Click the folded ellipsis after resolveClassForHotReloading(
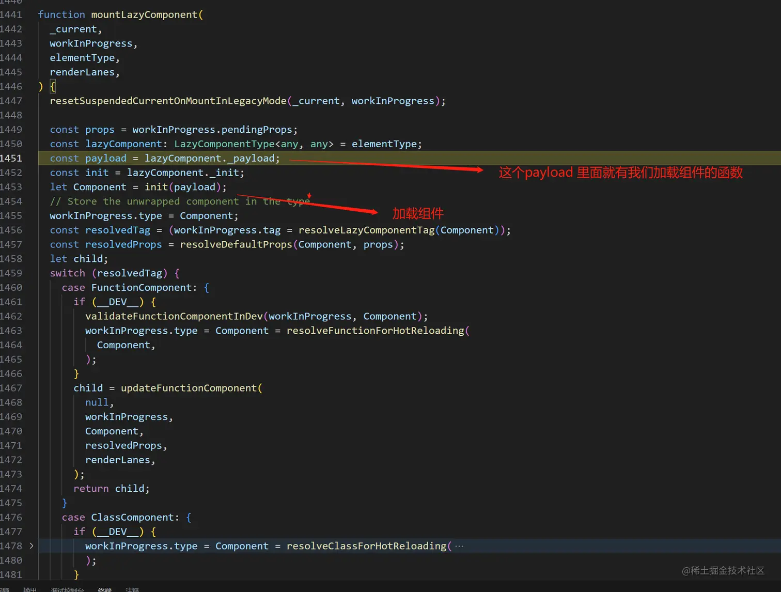The height and width of the screenshot is (592, 781). tap(459, 546)
